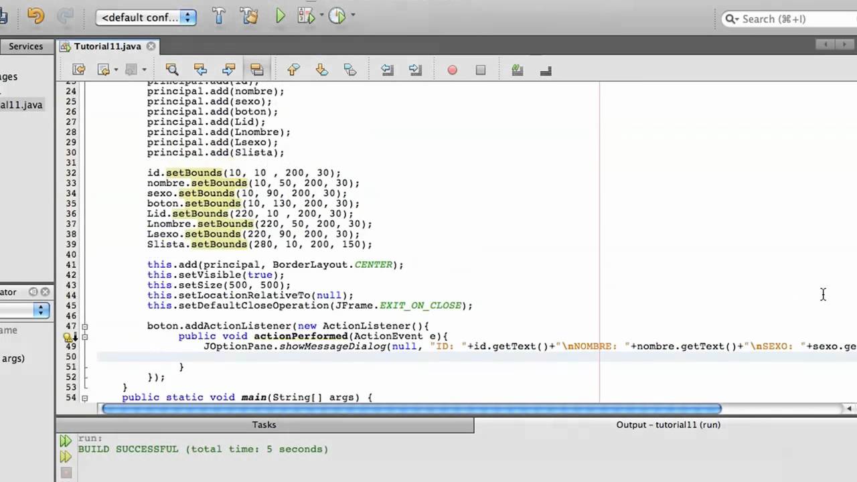Click Find Next Occurrence icon

coord(228,70)
